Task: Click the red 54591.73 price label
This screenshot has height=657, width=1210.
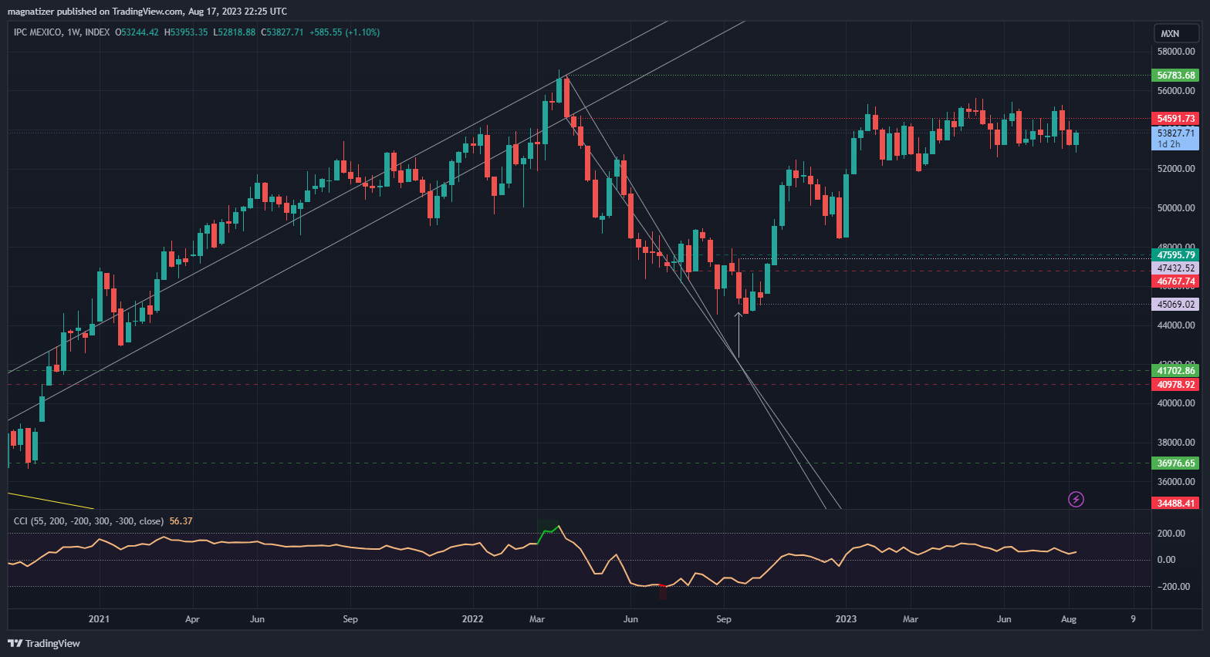Action: click(1176, 119)
